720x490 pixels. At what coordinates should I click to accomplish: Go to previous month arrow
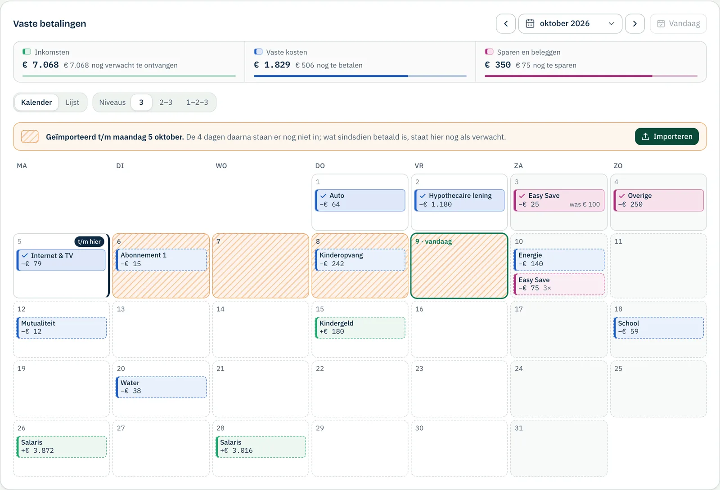[506, 23]
